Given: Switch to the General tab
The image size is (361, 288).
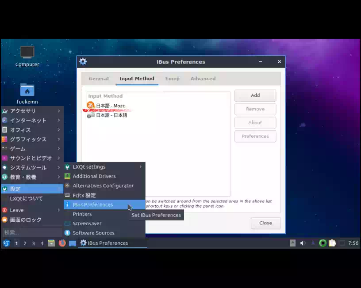Looking at the screenshot, I should pyautogui.click(x=99, y=79).
